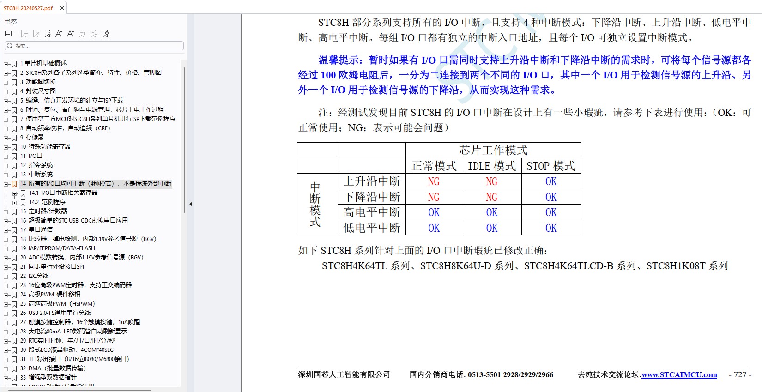Expand the '10 特殊功能寄存器' node
This screenshot has width=762, height=392.
point(6,147)
